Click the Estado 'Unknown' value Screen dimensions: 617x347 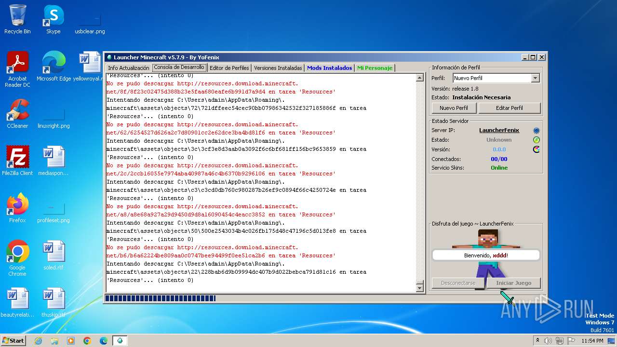[x=499, y=140]
